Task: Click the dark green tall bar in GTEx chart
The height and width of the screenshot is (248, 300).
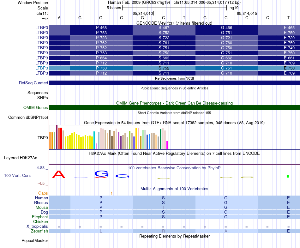Action: (x=161, y=139)
